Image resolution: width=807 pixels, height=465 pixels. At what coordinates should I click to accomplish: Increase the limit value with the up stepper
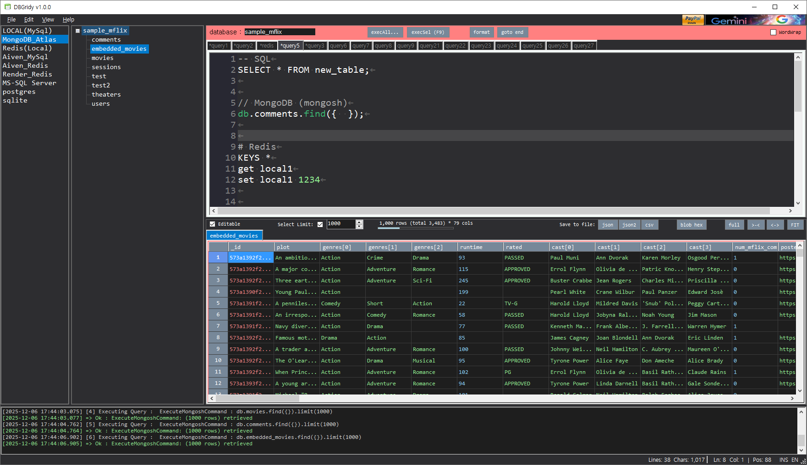[x=359, y=222]
